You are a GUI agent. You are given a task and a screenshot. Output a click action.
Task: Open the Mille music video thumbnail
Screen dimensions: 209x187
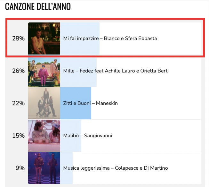[x=44, y=71]
